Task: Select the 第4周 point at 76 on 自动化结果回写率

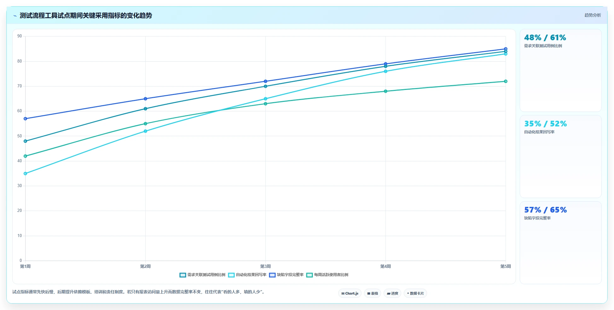Action: coord(385,71)
